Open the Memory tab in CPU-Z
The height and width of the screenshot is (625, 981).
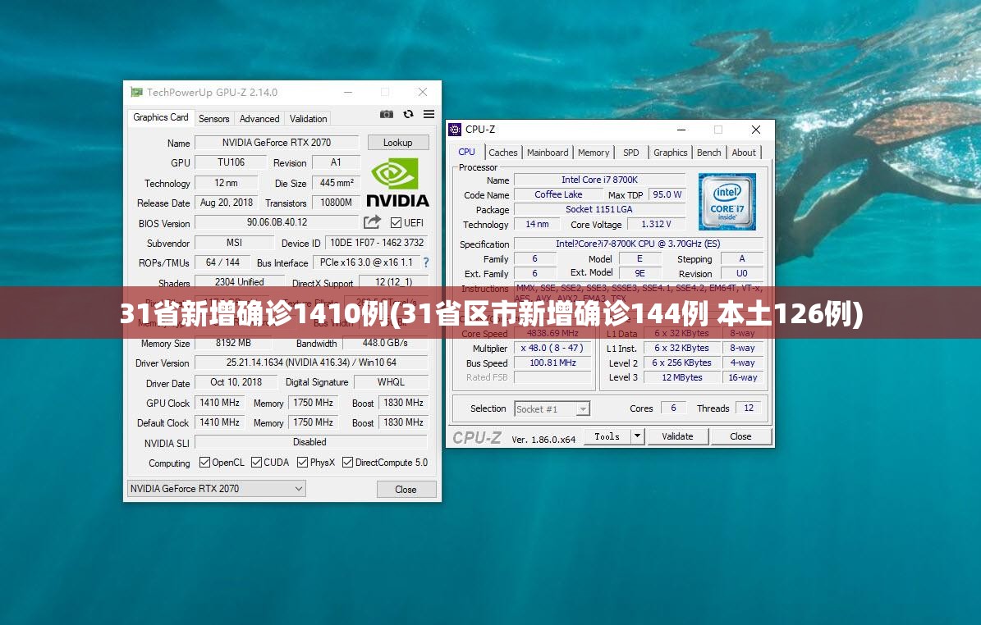[593, 153]
